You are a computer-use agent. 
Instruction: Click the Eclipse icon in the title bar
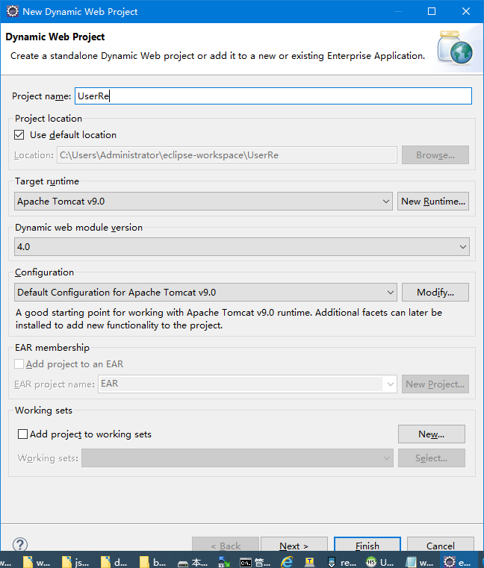[13, 11]
